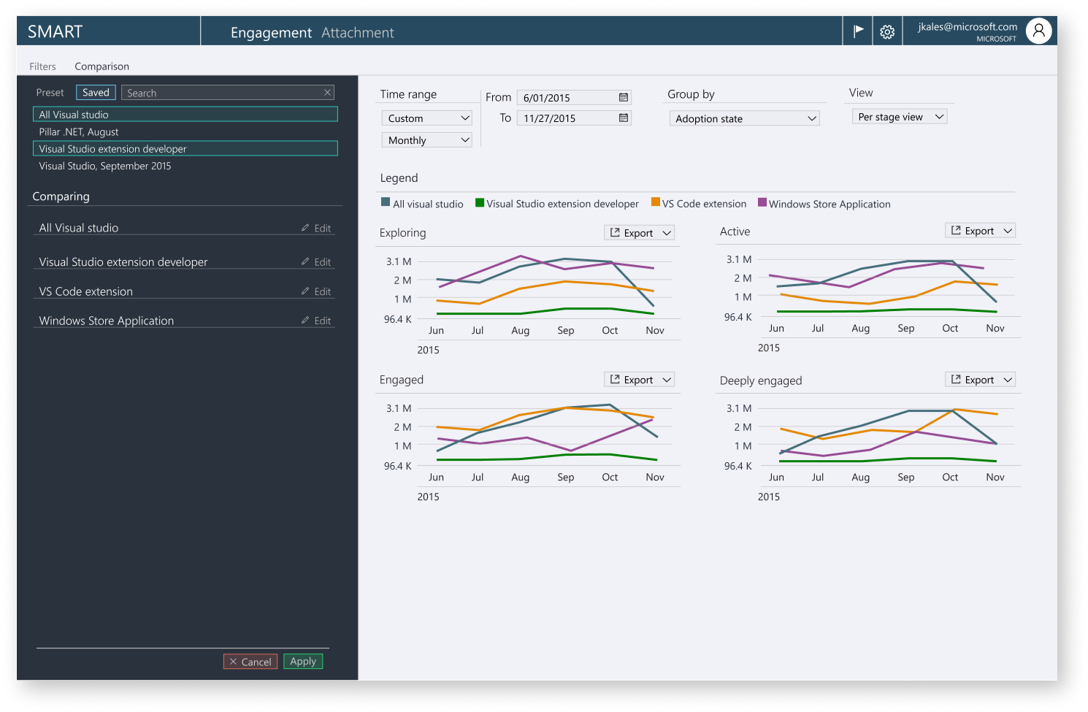Click pencil icon for Windows Store Application
1088x712 pixels.
(305, 320)
